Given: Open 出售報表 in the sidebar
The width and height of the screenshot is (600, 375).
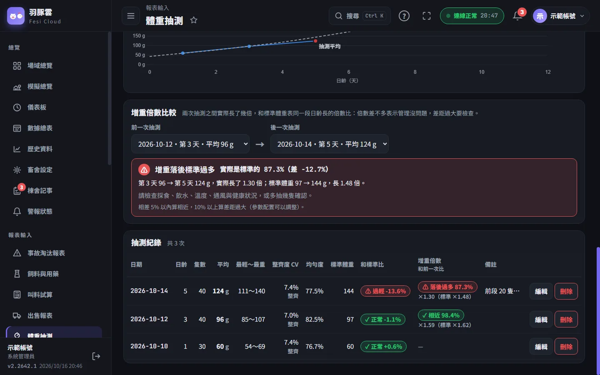Looking at the screenshot, I should (x=54, y=316).
